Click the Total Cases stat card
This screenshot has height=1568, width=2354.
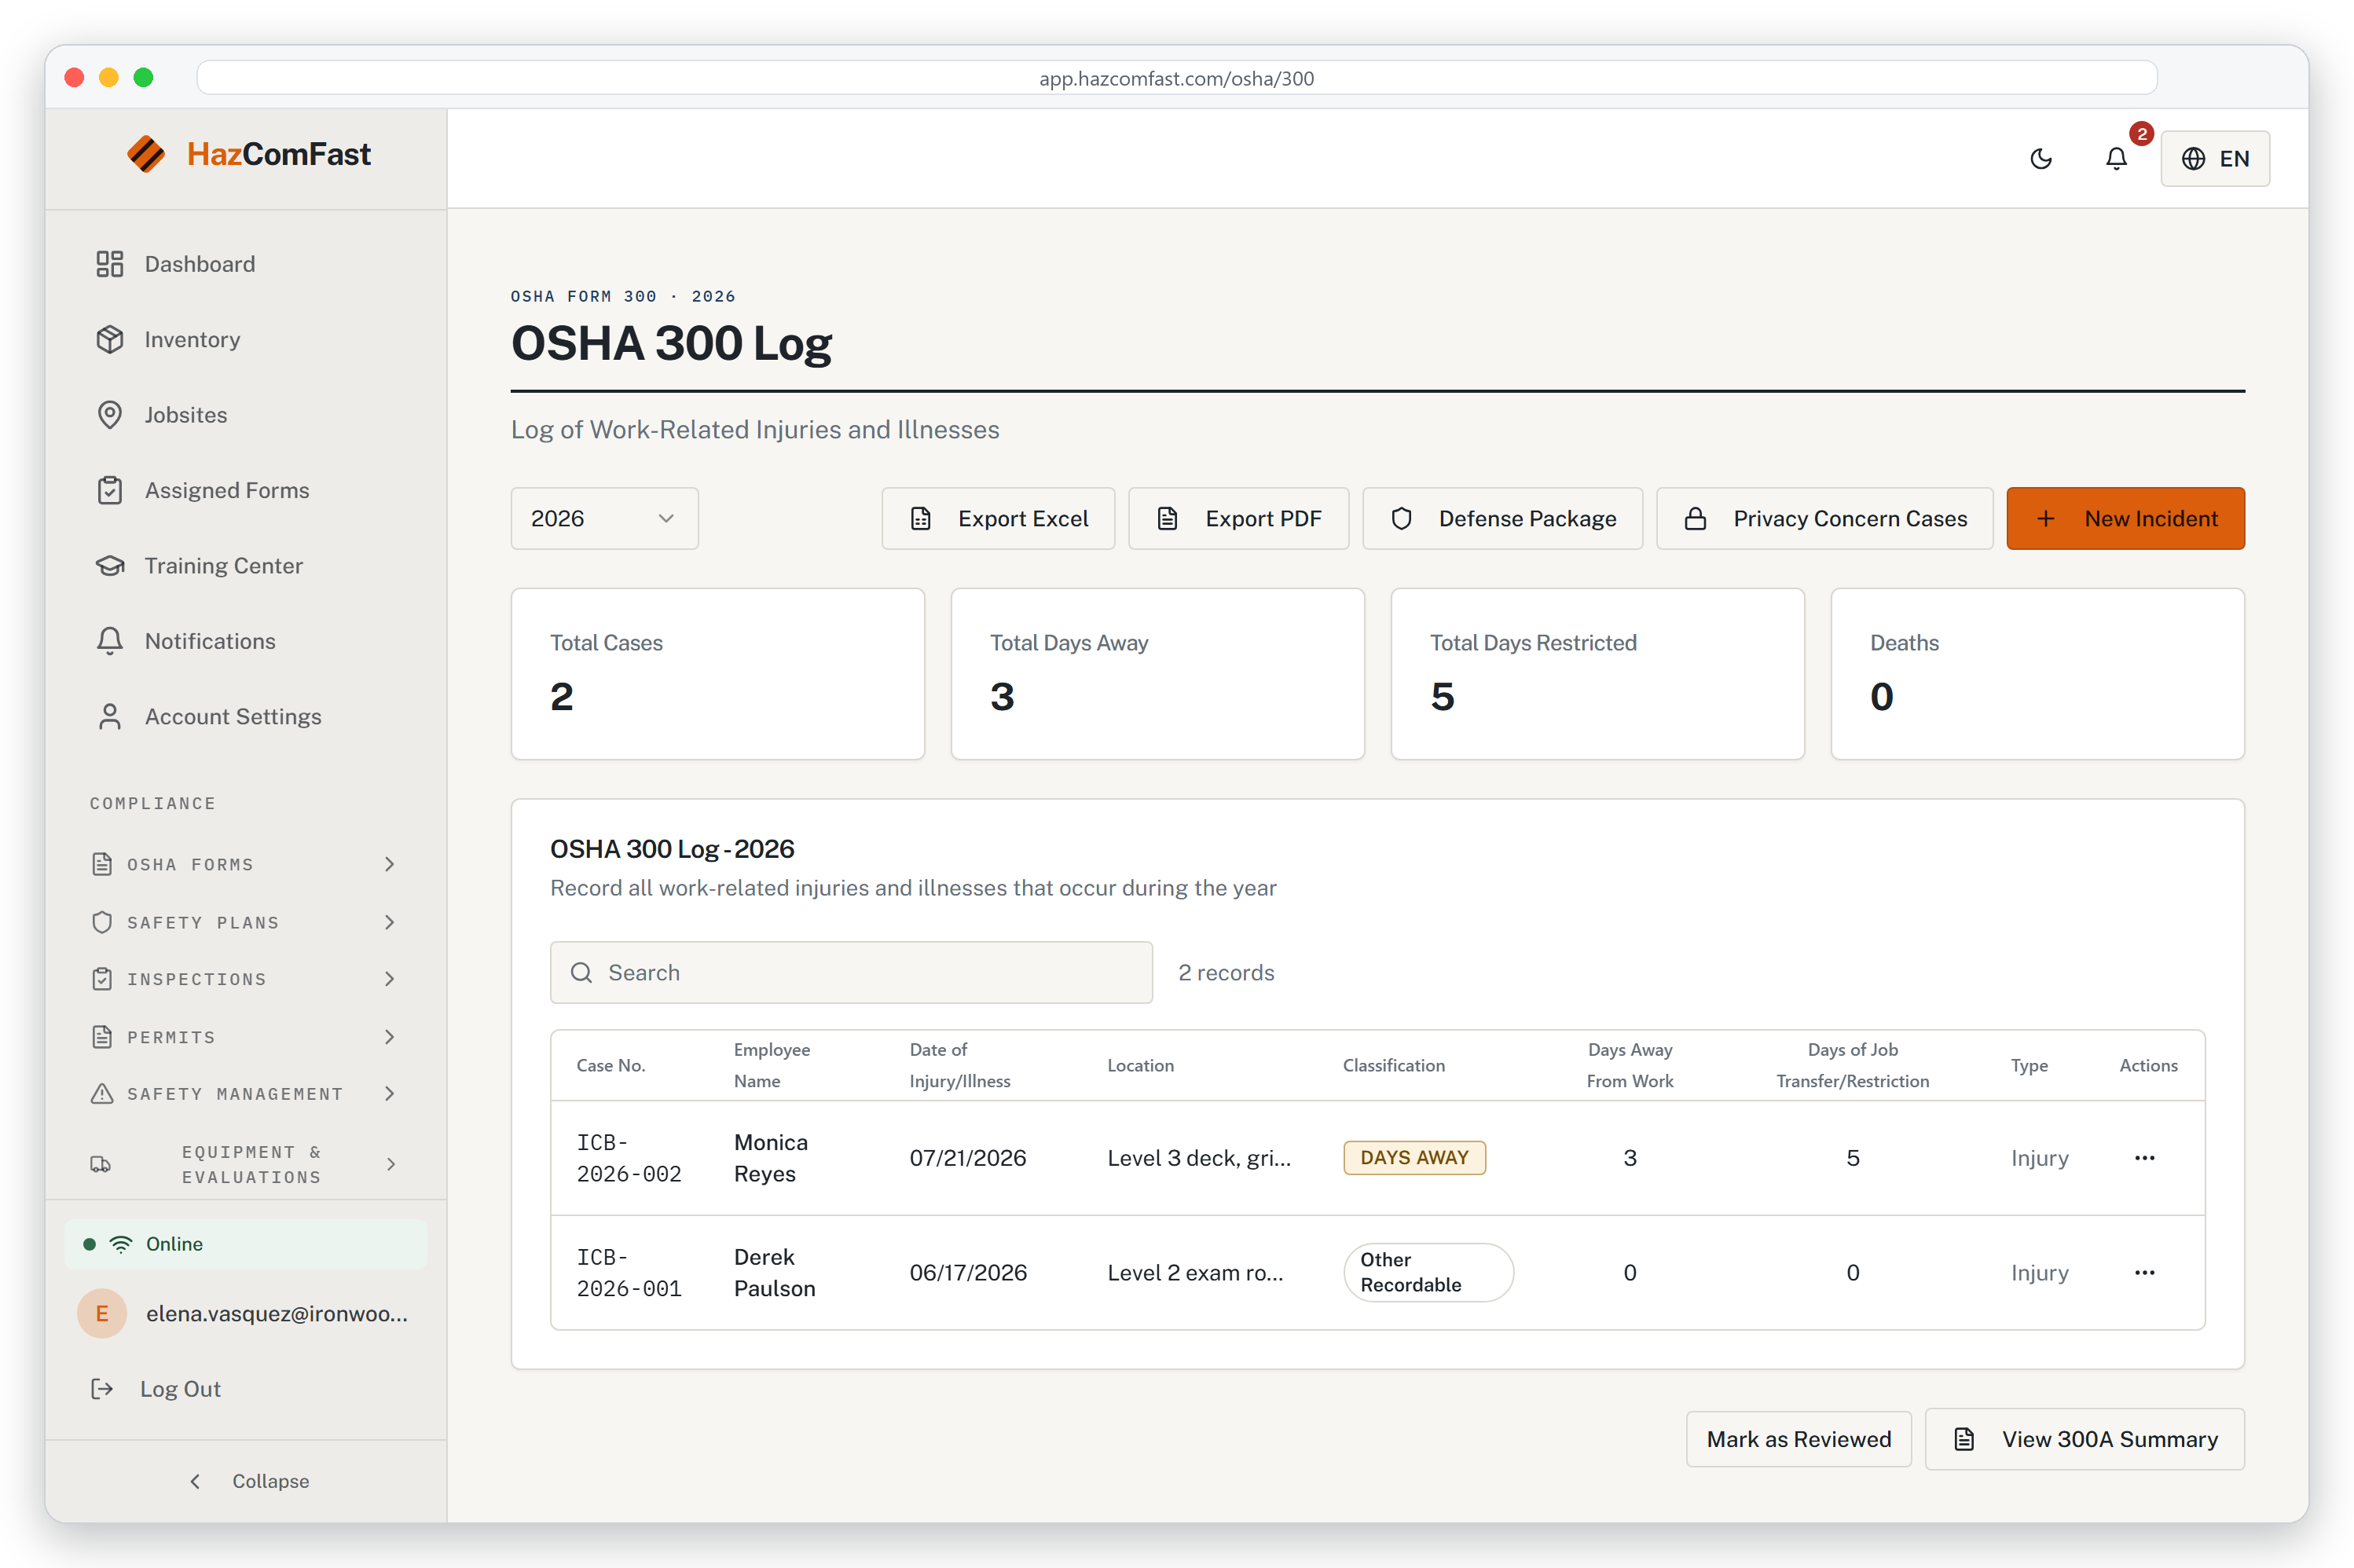coord(718,674)
